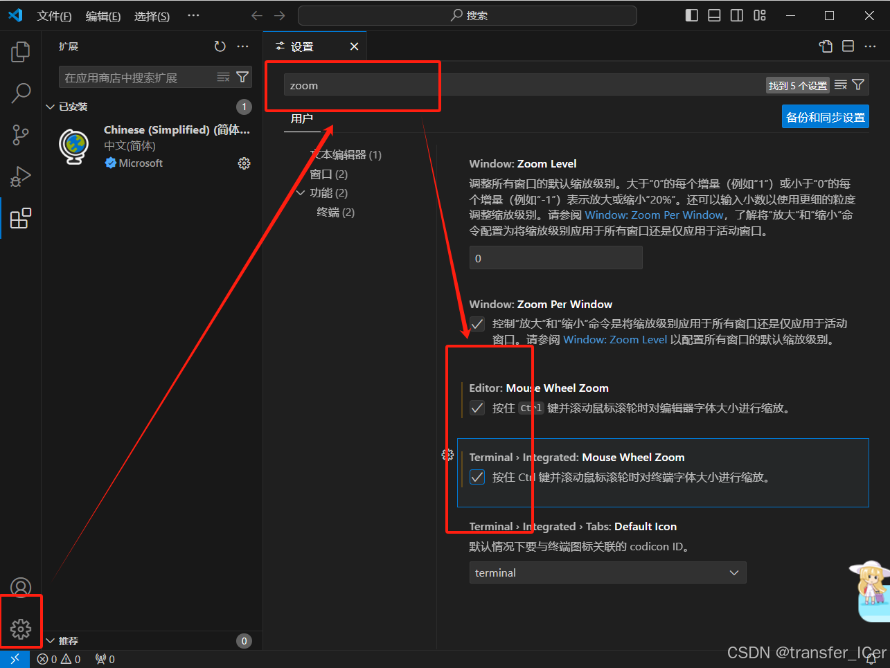Open the Explorer view icon
This screenshot has width=890, height=668.
[x=20, y=51]
